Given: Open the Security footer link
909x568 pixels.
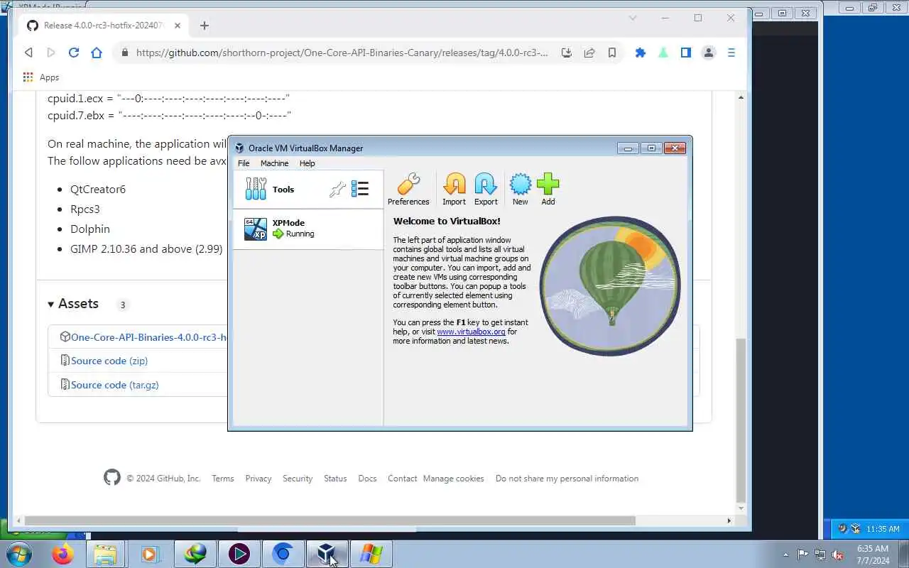Looking at the screenshot, I should [298, 479].
